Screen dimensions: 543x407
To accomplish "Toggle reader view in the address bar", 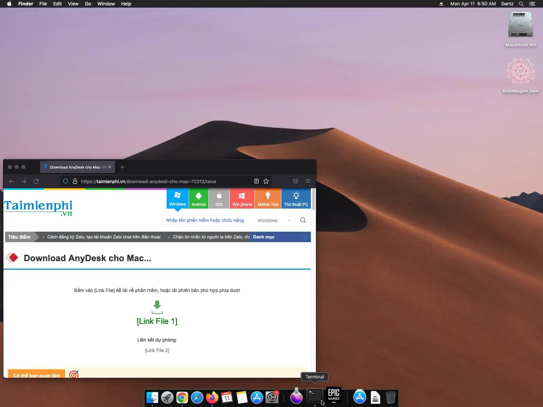I will pyautogui.click(x=257, y=181).
